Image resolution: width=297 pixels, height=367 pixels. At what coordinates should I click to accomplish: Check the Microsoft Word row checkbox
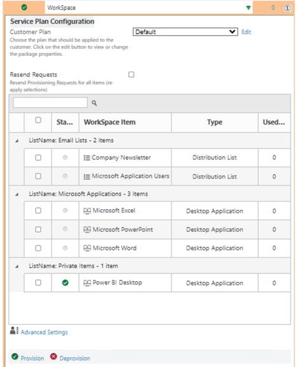pyautogui.click(x=38, y=248)
